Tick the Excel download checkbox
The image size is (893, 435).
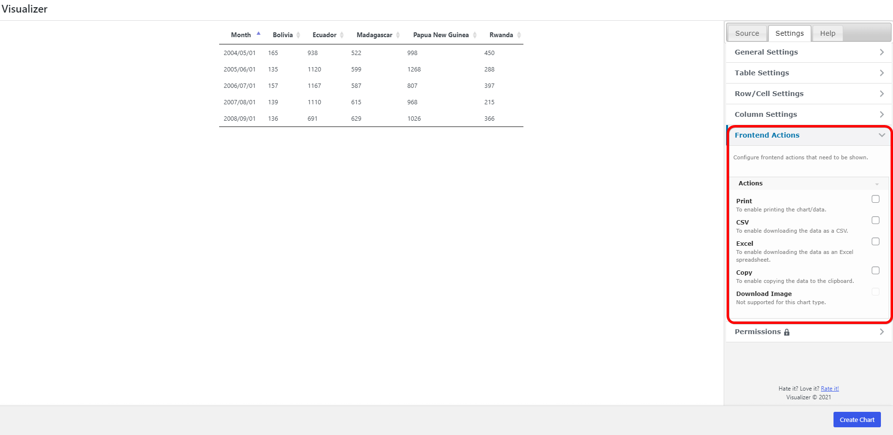click(x=875, y=242)
